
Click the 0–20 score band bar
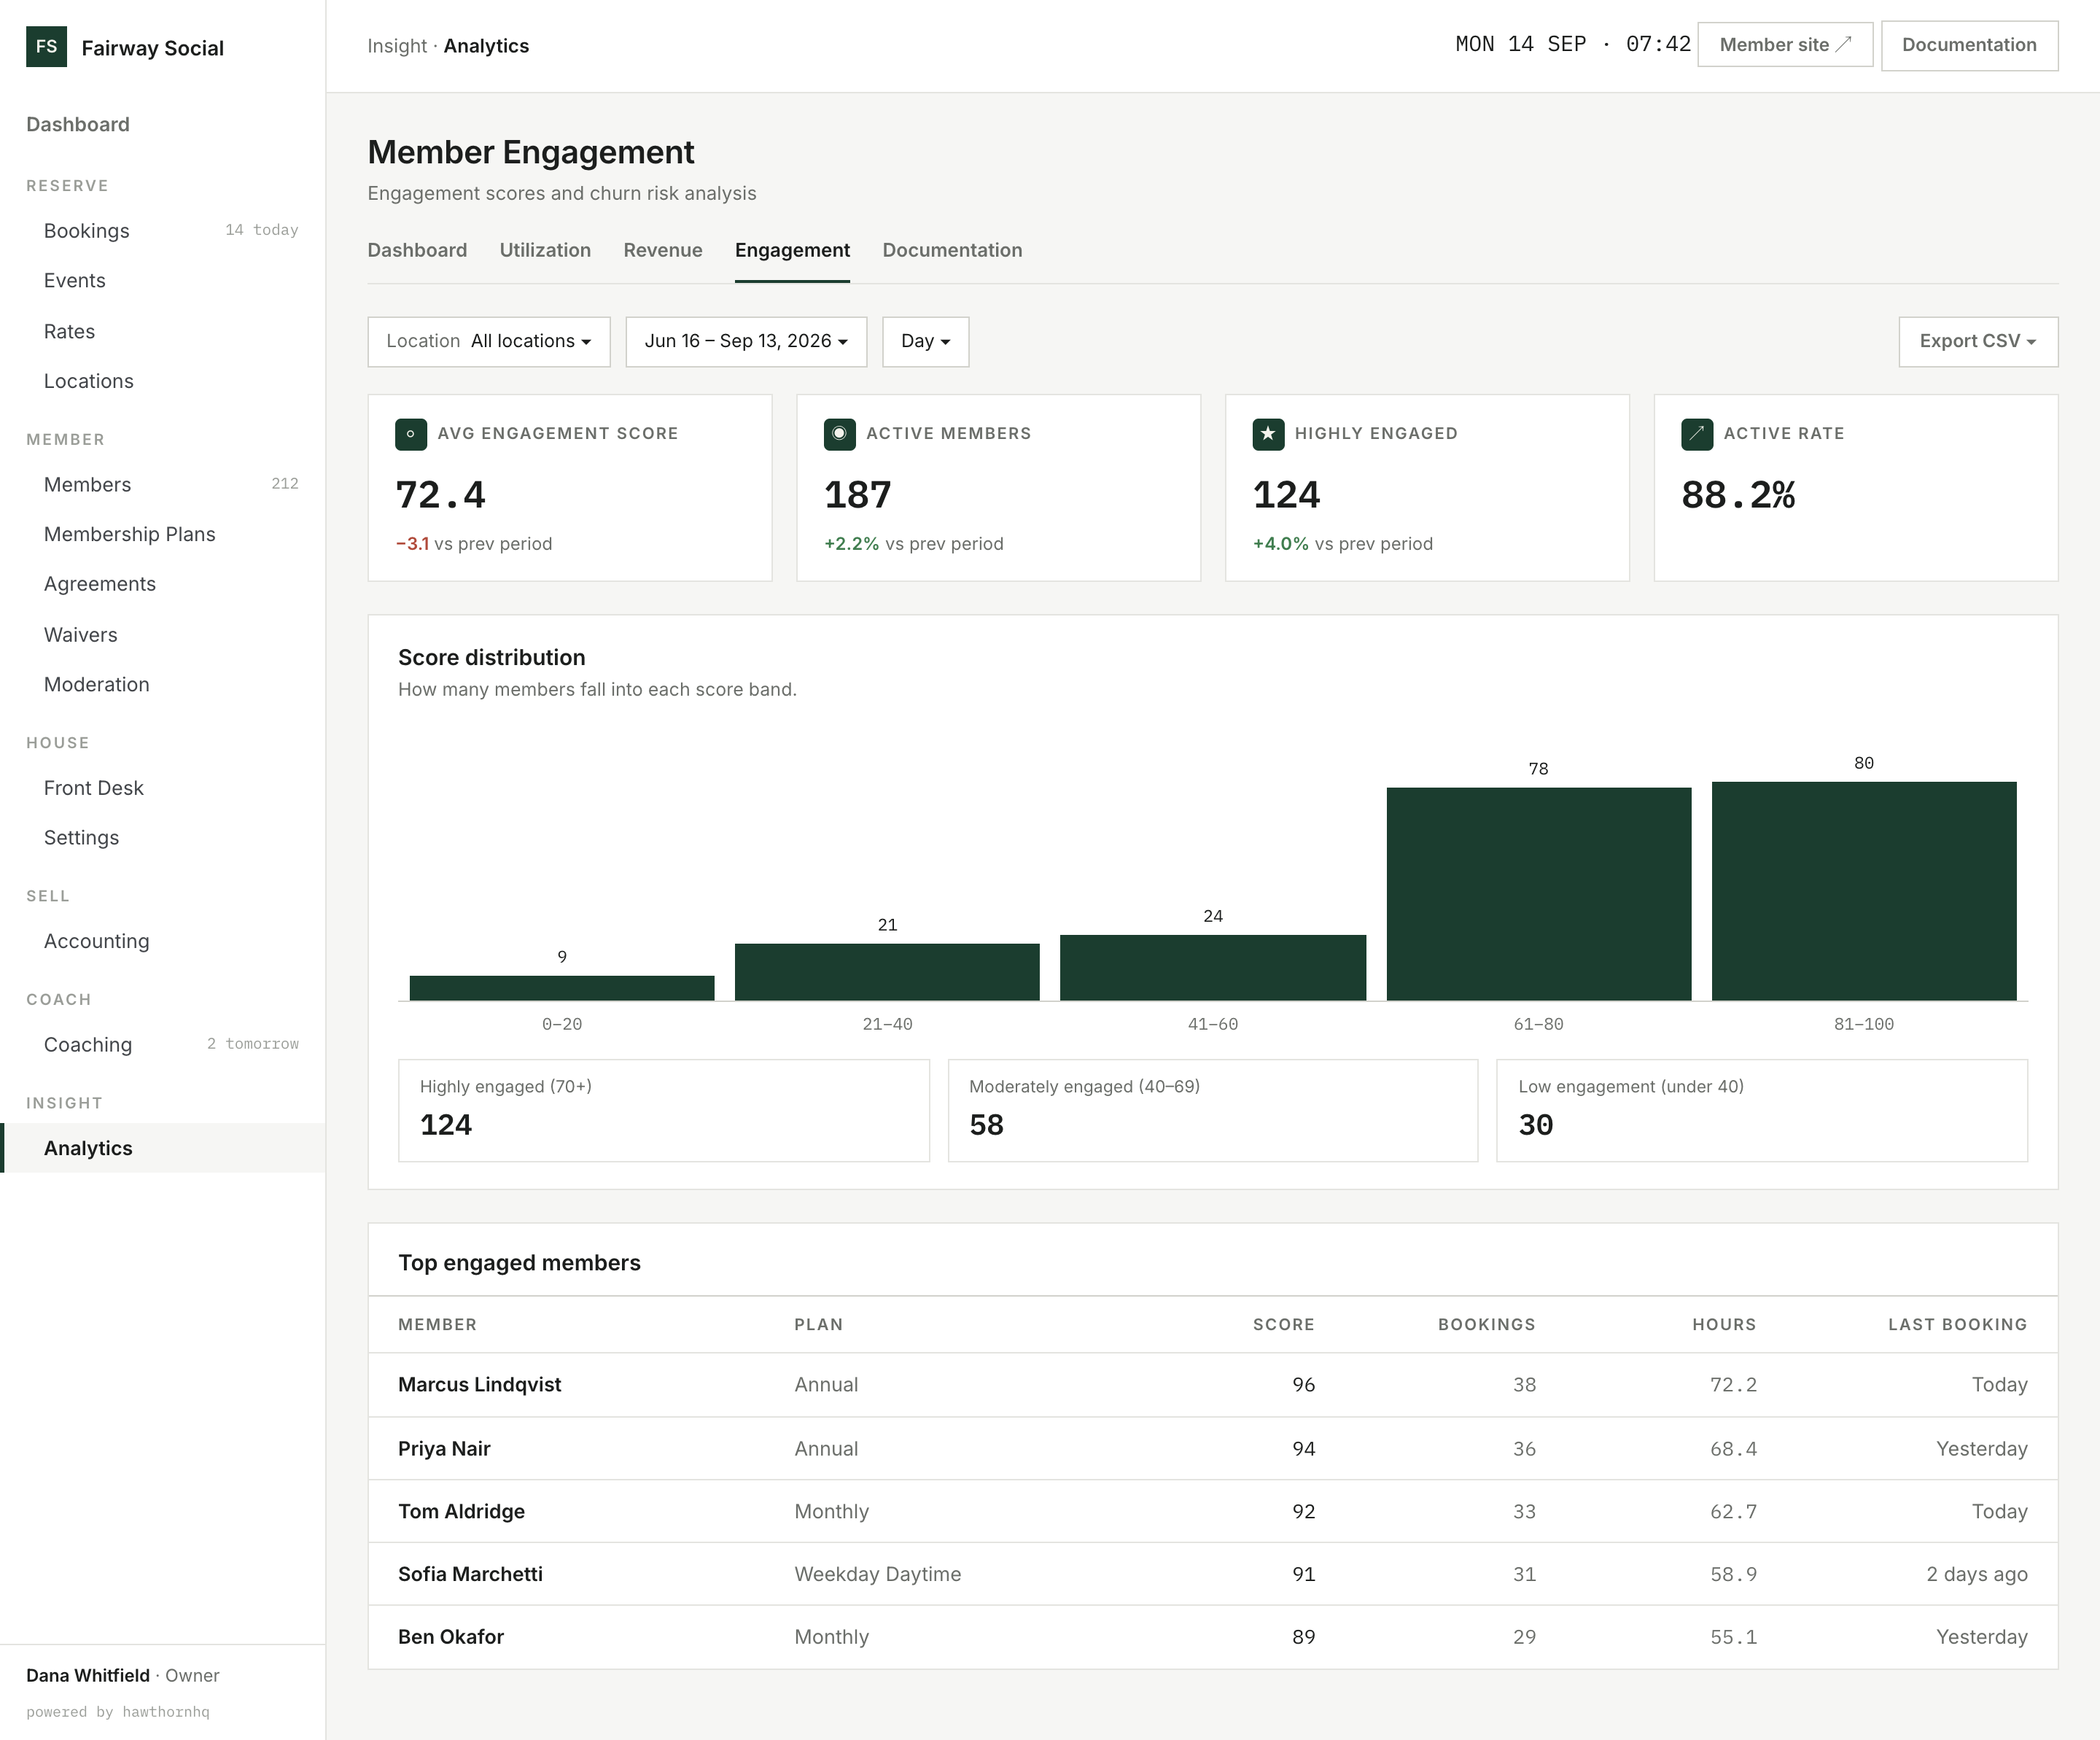click(x=562, y=988)
